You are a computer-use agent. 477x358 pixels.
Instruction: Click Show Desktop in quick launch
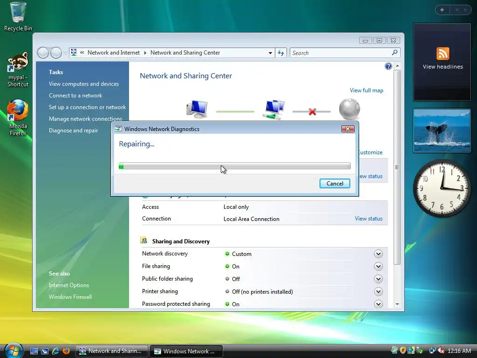pos(34,351)
